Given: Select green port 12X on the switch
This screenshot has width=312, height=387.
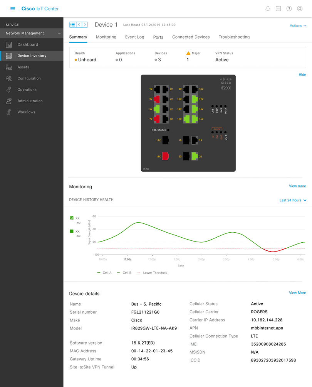Looking at the screenshot, I should pyautogui.click(x=195, y=99).
